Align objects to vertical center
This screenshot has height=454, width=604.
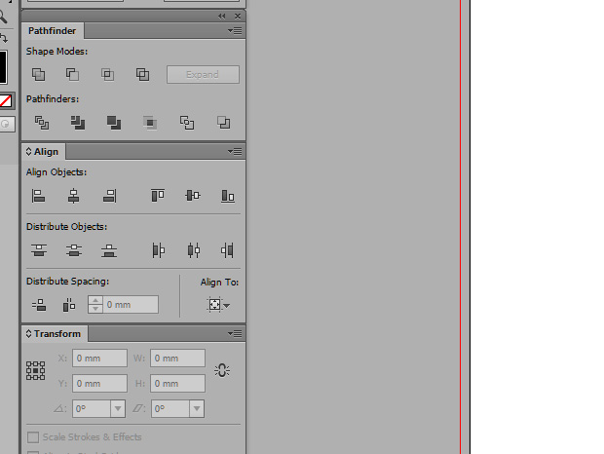tap(193, 196)
